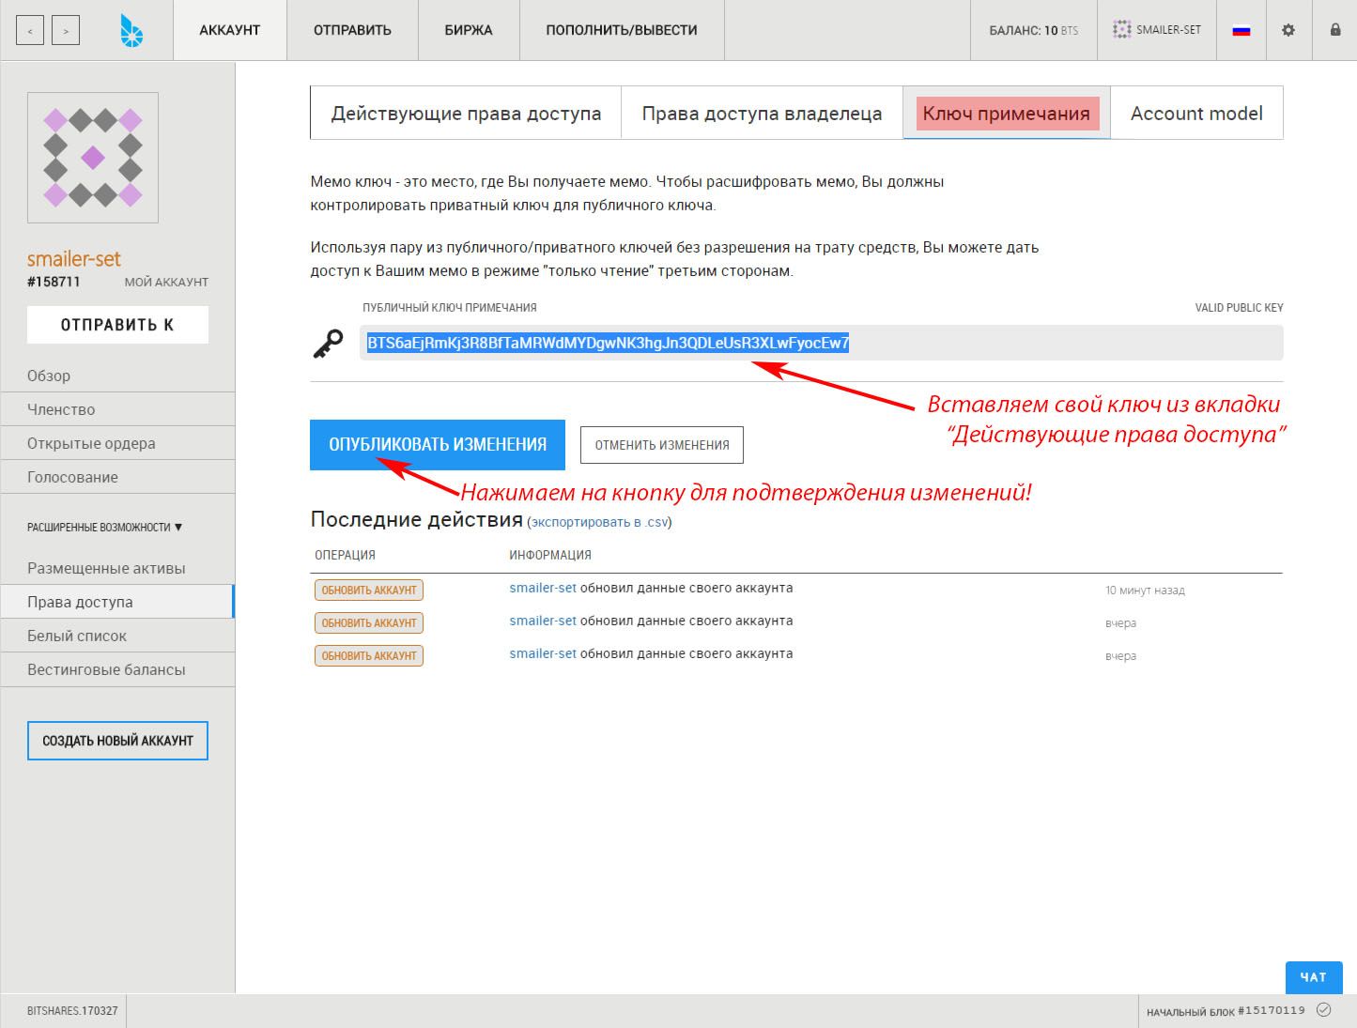Switch to Действующие права доступа tab

466,114
